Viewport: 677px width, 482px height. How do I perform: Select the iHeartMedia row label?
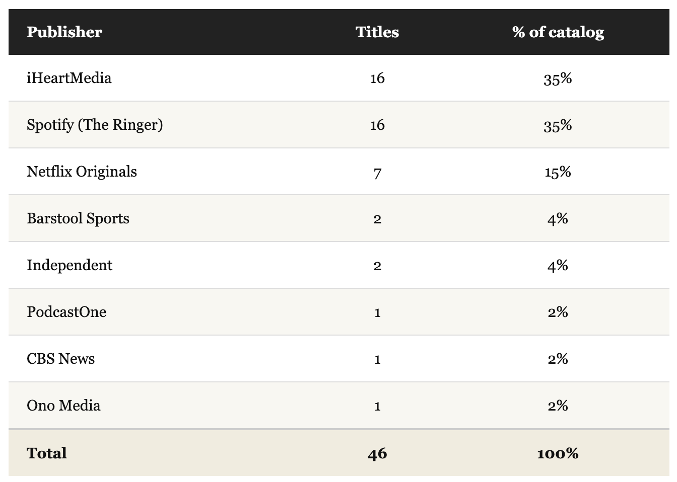(x=69, y=78)
